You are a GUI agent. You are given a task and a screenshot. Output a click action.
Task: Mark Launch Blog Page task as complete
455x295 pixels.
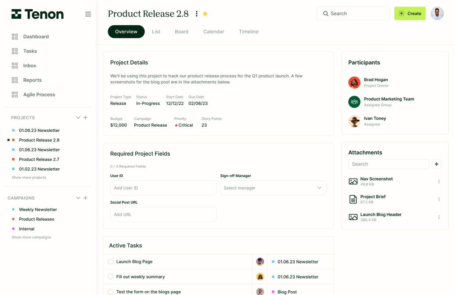pyautogui.click(x=111, y=262)
